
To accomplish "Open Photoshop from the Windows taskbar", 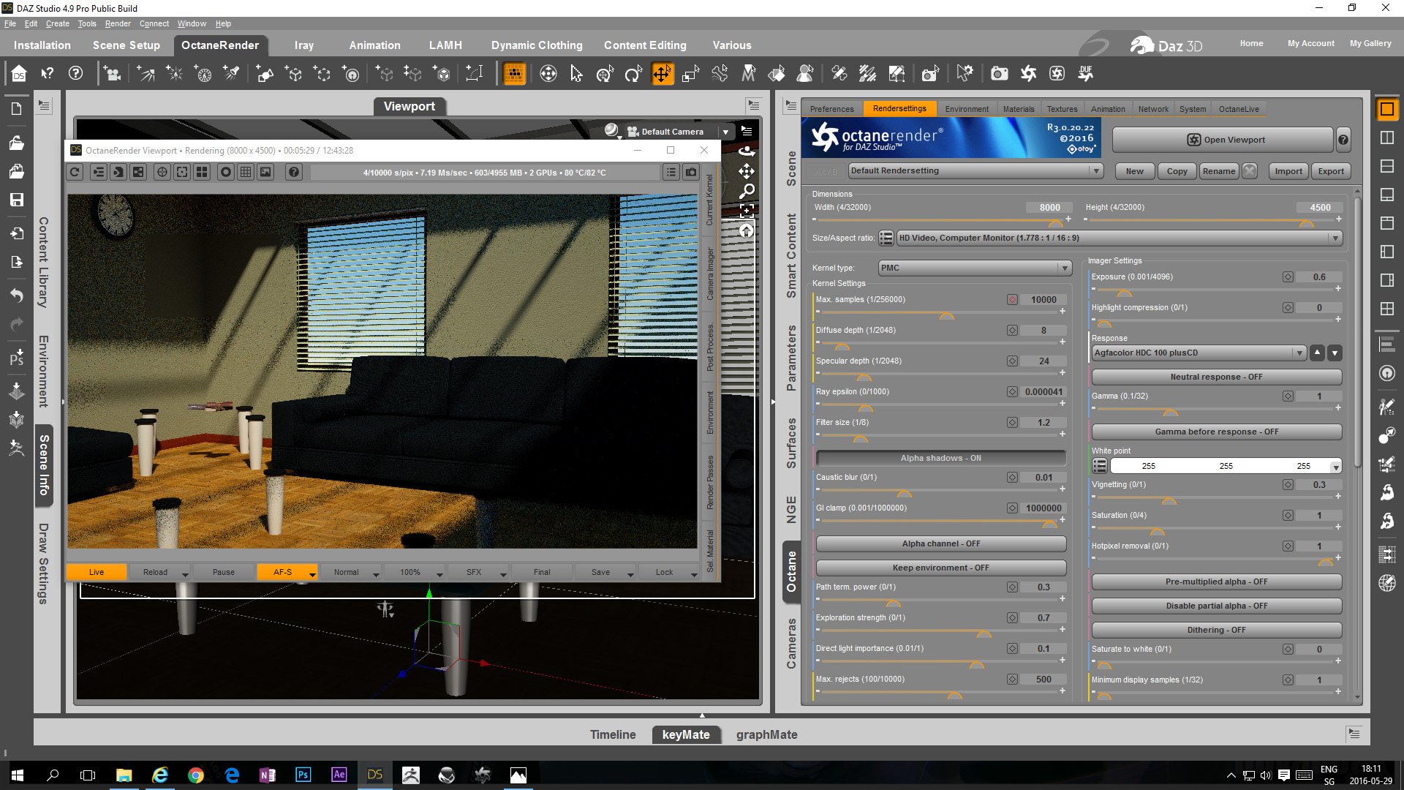I will (303, 775).
